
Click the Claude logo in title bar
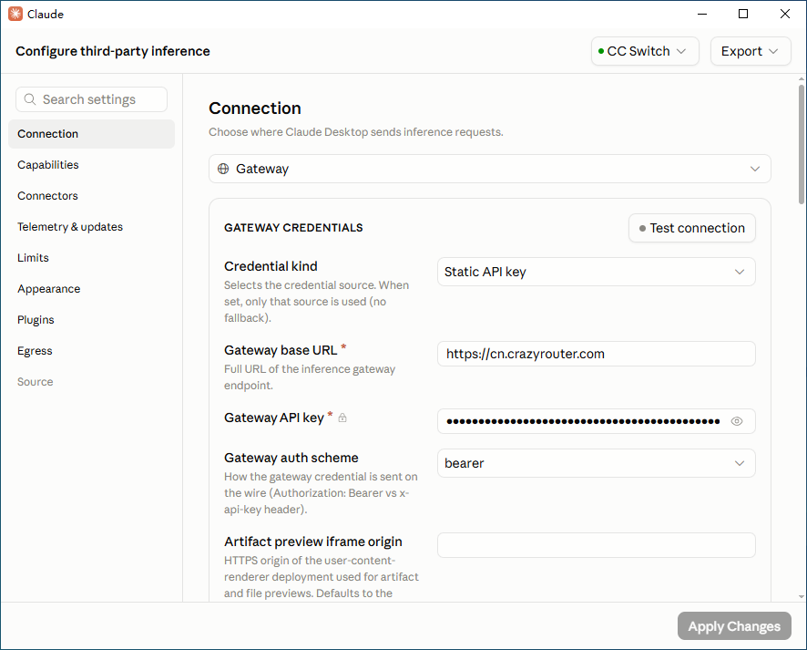(x=15, y=14)
